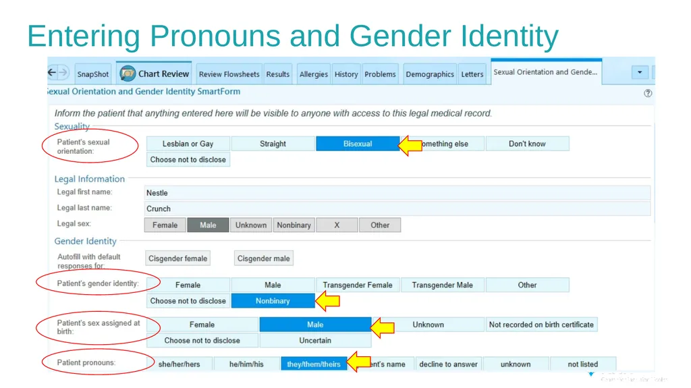This screenshot has width=691, height=388.
Task: Select Other gender identity
Action: point(527,285)
